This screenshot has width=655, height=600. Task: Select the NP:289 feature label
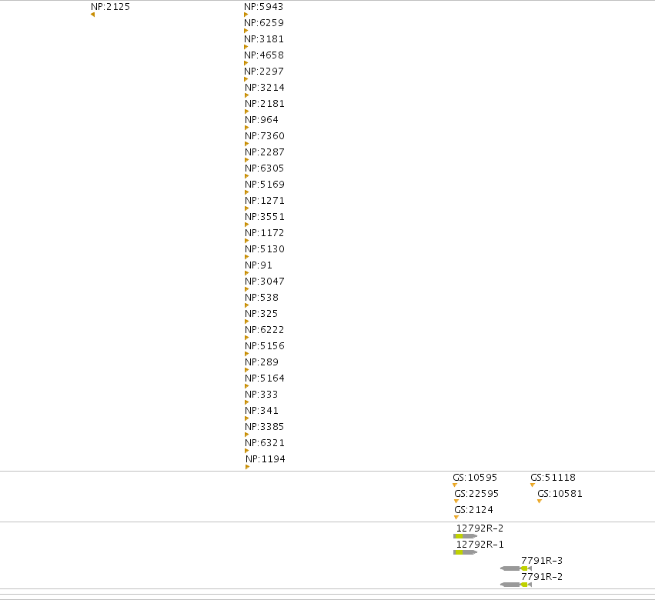point(262,362)
